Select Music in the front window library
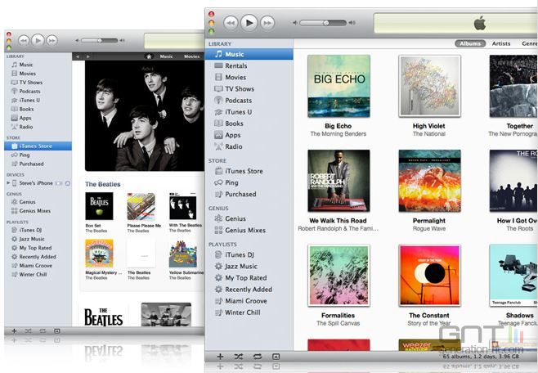The width and height of the screenshot is (538, 373). (249, 54)
